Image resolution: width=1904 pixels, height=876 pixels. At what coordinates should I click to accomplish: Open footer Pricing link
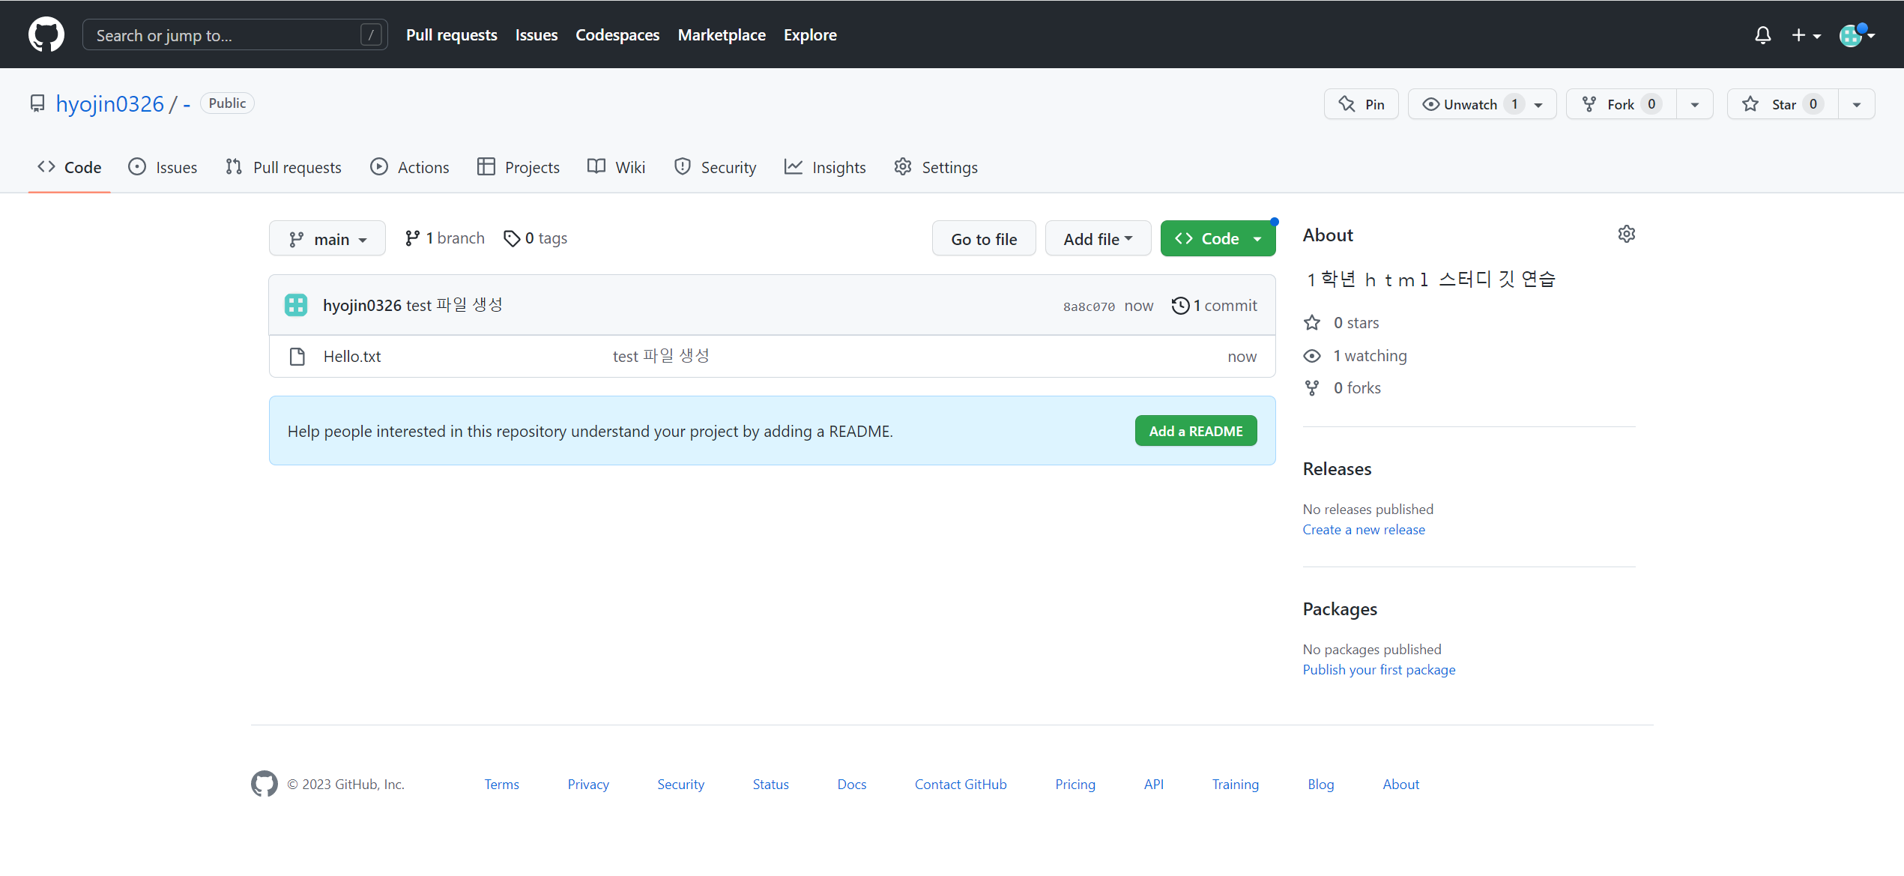[x=1075, y=785]
